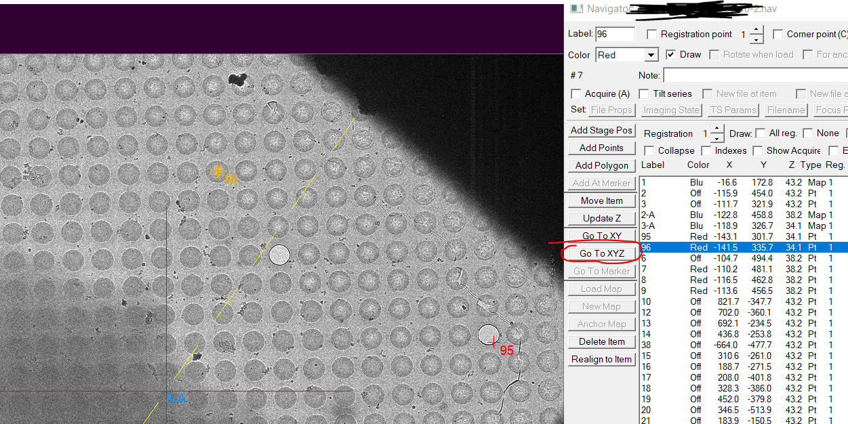Toggle the Corner point (C) checkbox
Viewport: 848px width, 424px height.
[778, 35]
